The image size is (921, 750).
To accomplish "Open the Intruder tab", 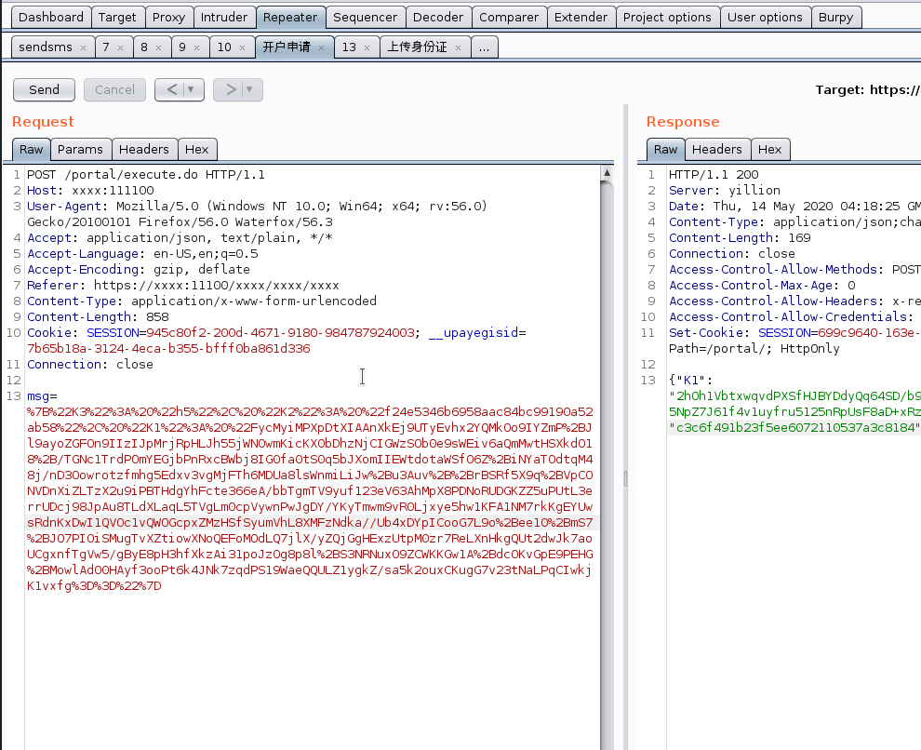I will click(224, 17).
